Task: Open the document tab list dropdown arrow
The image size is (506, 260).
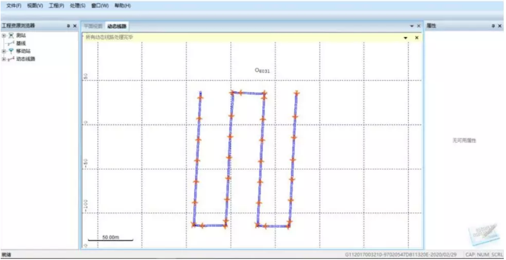Action: pos(411,26)
